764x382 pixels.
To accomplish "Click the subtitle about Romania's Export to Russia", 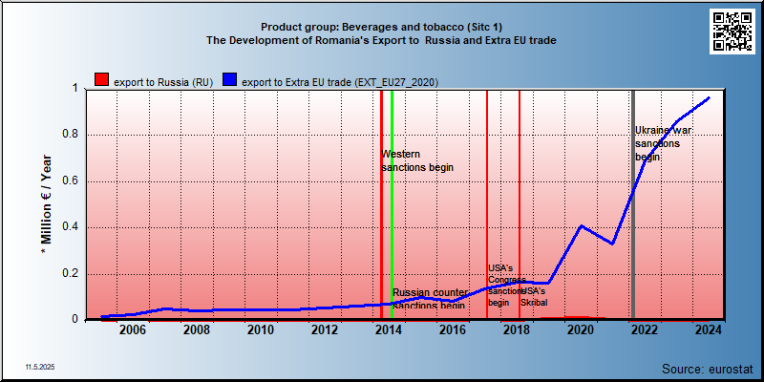I will pyautogui.click(x=381, y=40).
